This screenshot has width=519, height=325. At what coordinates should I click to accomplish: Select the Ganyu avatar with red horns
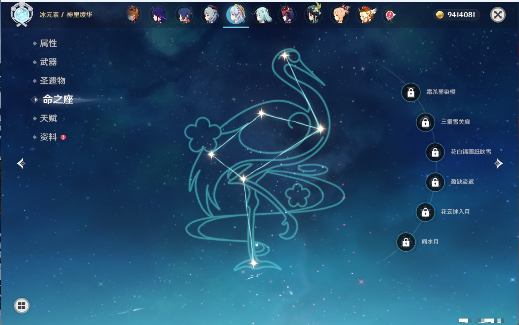pos(211,15)
